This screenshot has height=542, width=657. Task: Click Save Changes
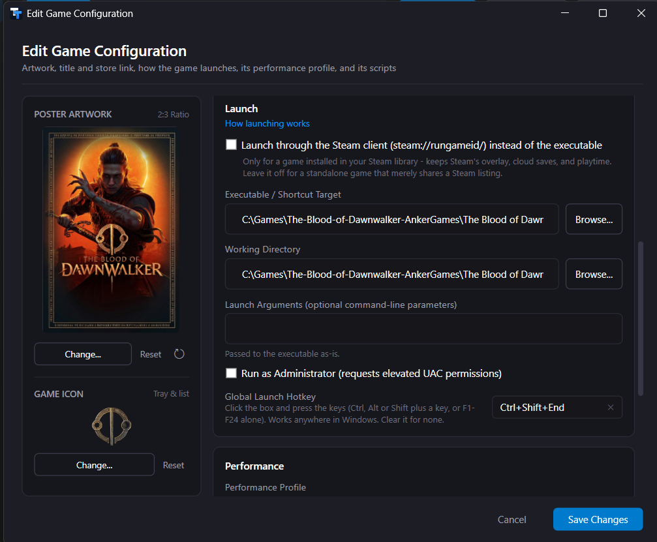pyautogui.click(x=598, y=519)
